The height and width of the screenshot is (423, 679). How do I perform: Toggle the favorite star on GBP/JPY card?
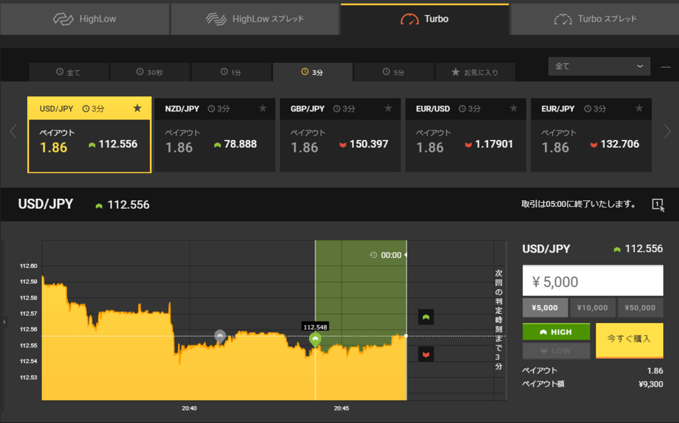(388, 108)
